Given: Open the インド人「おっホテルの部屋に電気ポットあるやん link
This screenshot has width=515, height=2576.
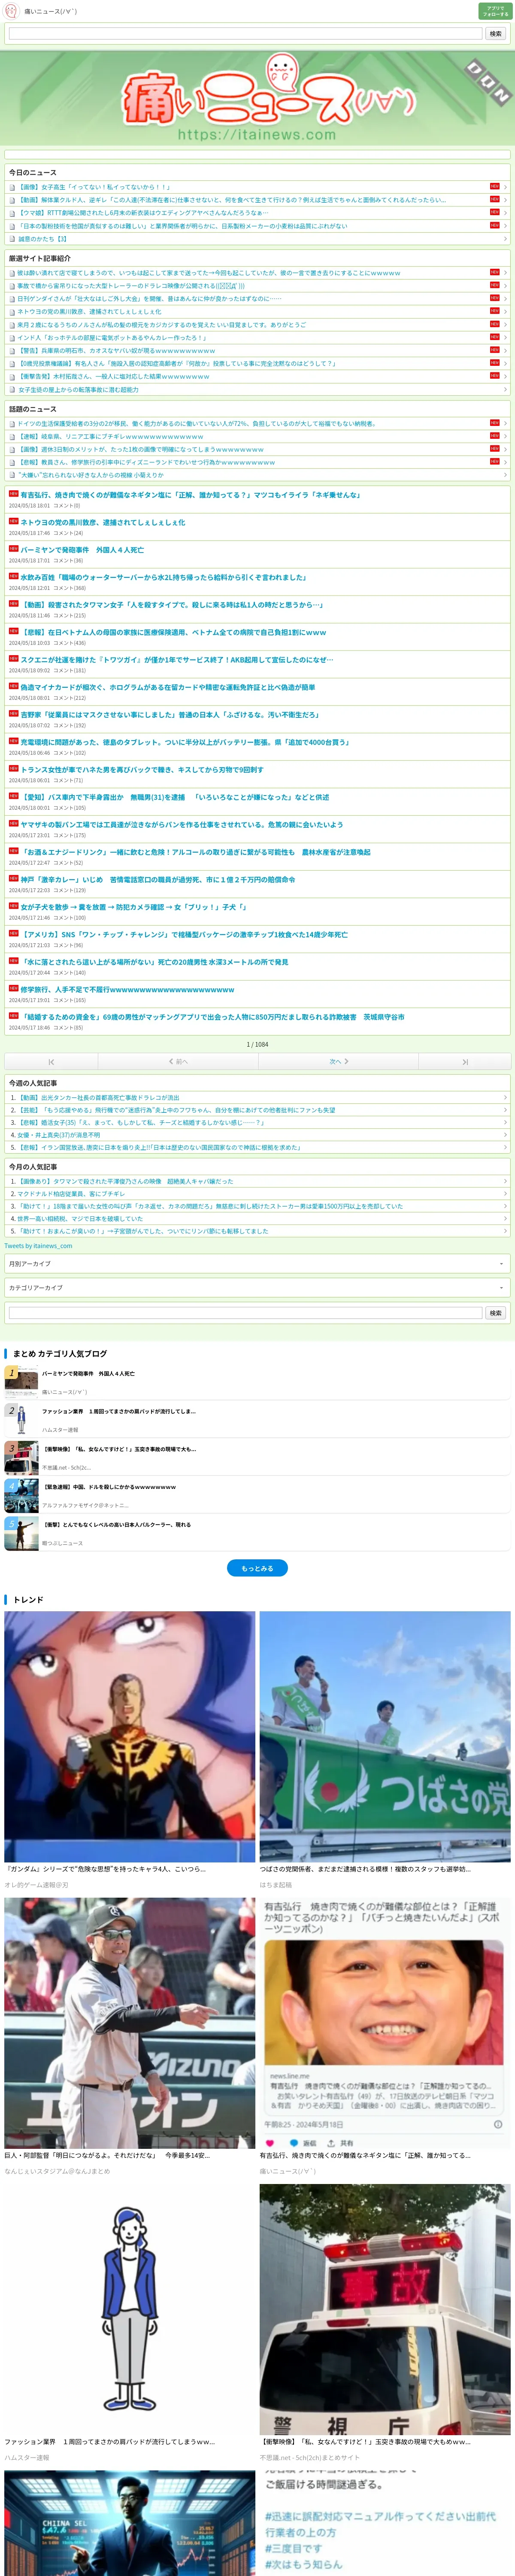Looking at the screenshot, I should pos(112,337).
